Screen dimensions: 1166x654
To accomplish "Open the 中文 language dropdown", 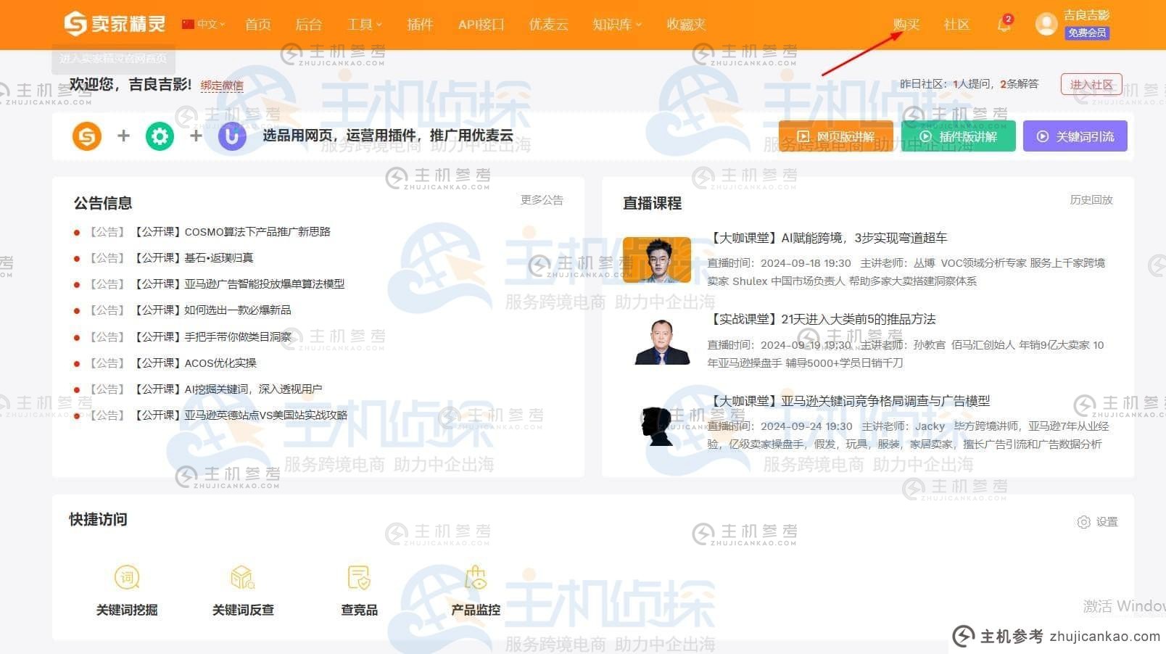I will [x=211, y=24].
